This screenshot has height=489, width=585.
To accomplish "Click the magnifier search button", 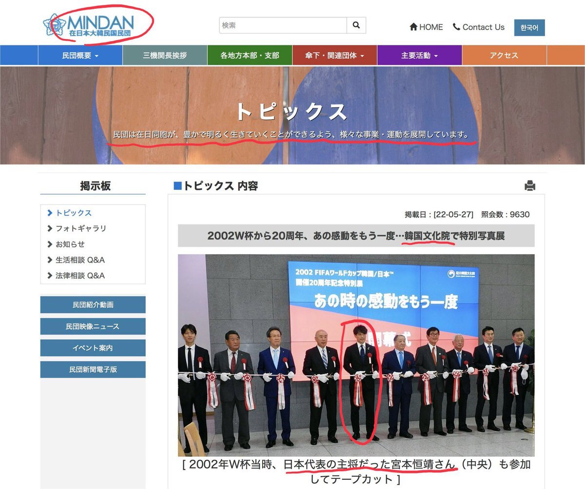I will click(x=356, y=25).
